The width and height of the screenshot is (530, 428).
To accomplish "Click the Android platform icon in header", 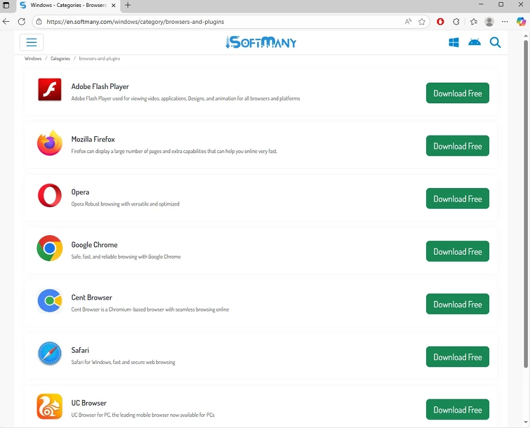I will coord(474,42).
